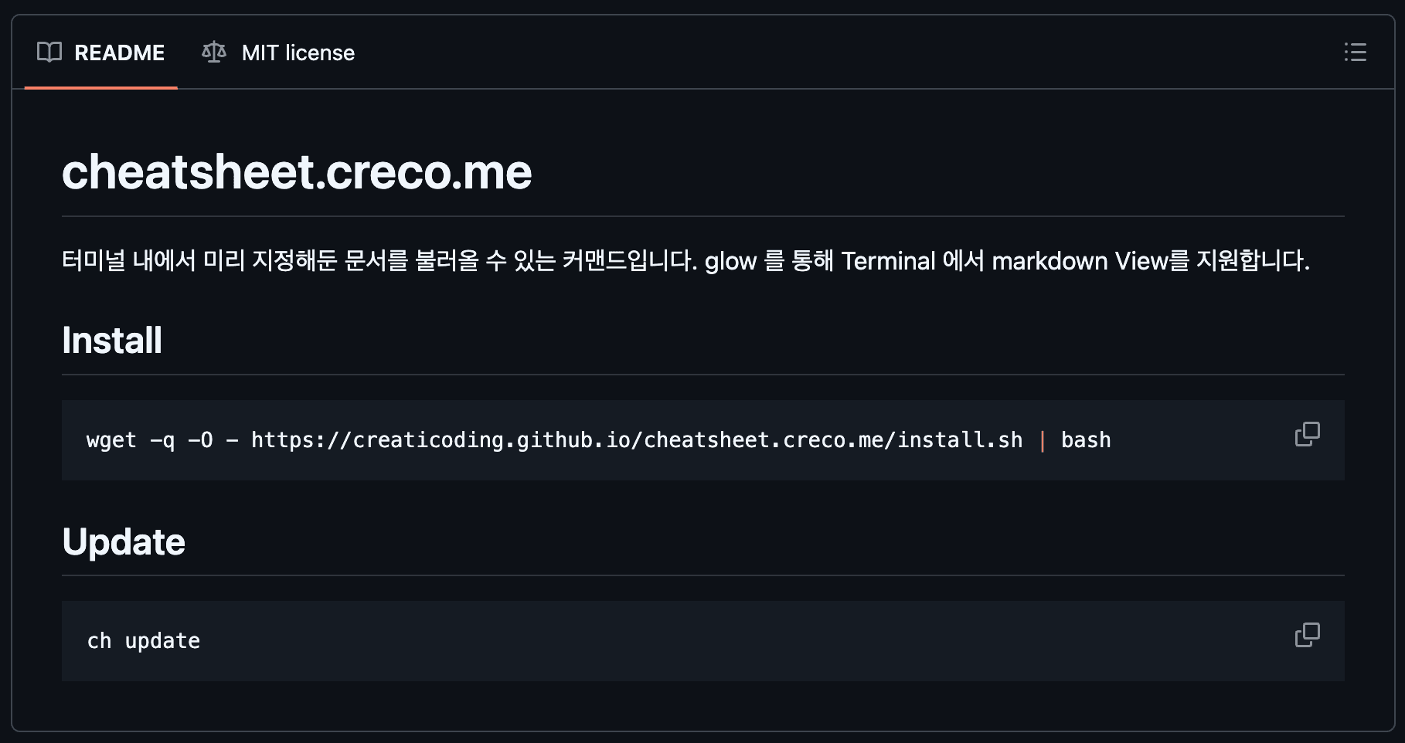Click the orange underline beneath the README tab

click(100, 87)
